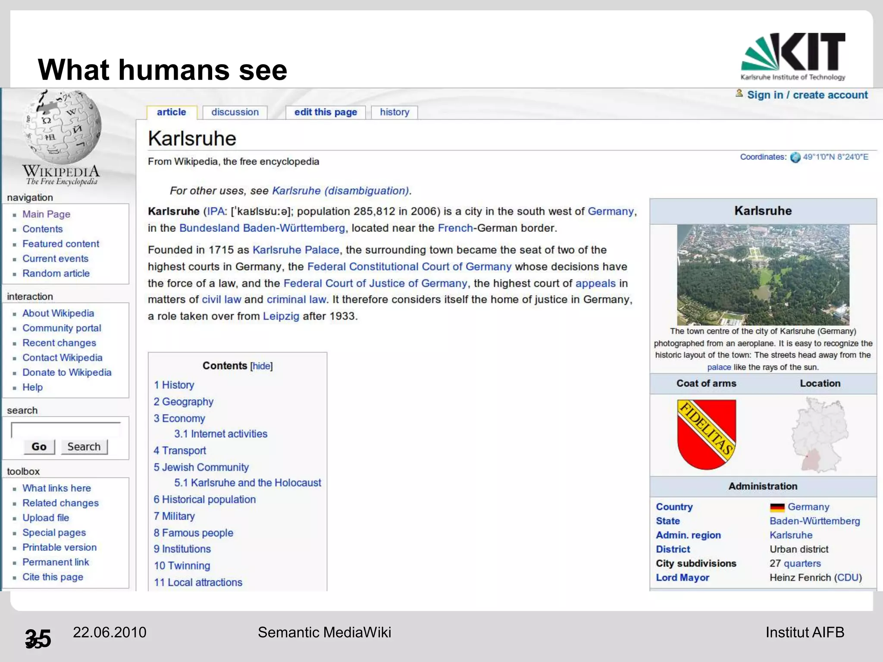Jump to 2 Geography section
Viewport: 883px width, 662px height.
coord(184,402)
